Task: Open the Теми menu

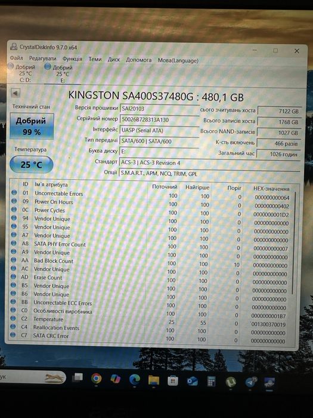Action: click(95, 59)
